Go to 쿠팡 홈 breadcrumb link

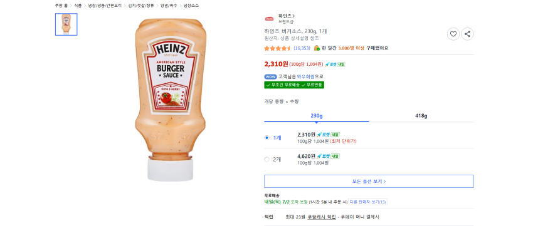coord(61,6)
